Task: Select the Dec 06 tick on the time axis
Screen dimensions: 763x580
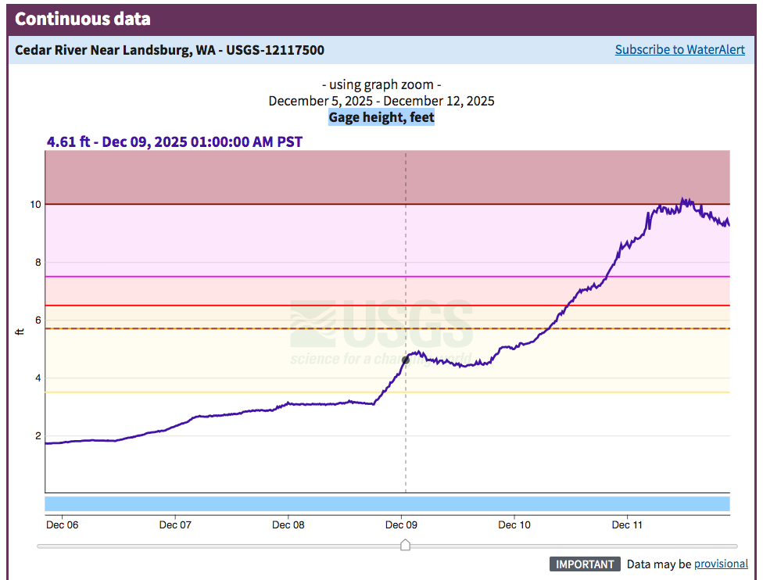Action: pyautogui.click(x=63, y=525)
